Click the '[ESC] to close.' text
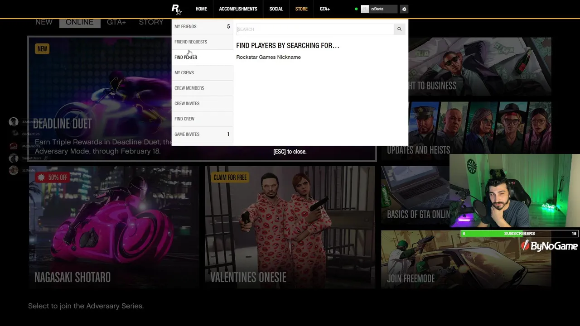Image resolution: width=580 pixels, height=326 pixels. (290, 152)
